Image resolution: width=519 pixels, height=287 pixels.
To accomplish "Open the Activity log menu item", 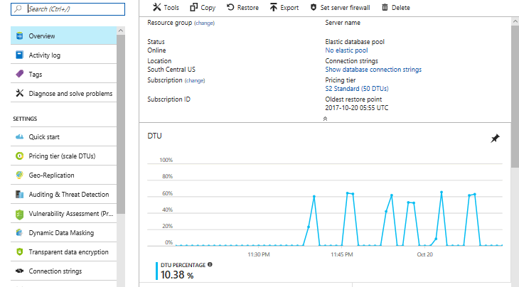I will [x=63, y=55].
